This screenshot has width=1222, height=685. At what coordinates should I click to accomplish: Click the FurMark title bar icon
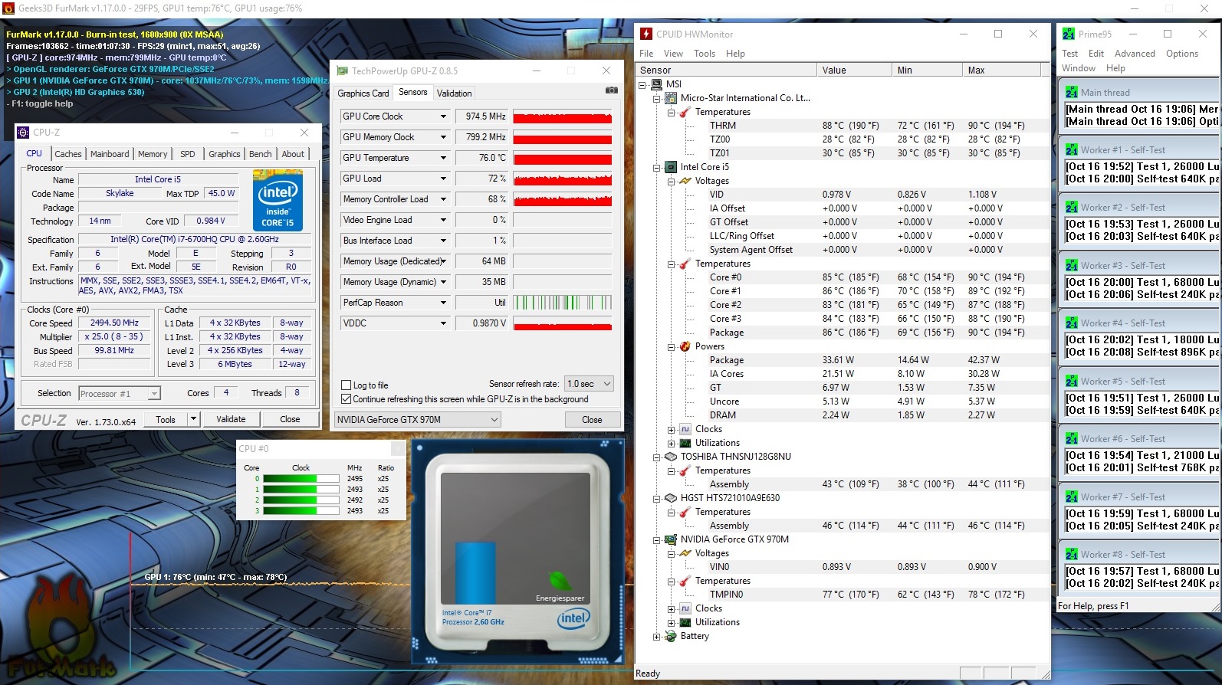tap(8, 8)
